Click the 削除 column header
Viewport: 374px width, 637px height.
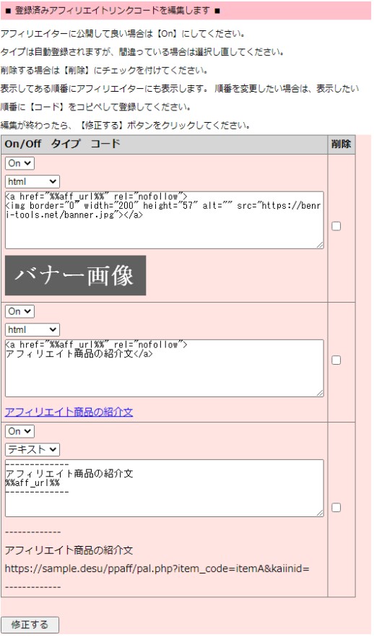(x=341, y=144)
